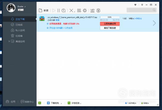
Task: Click the ISO archive file icon
Action: [42, 18]
